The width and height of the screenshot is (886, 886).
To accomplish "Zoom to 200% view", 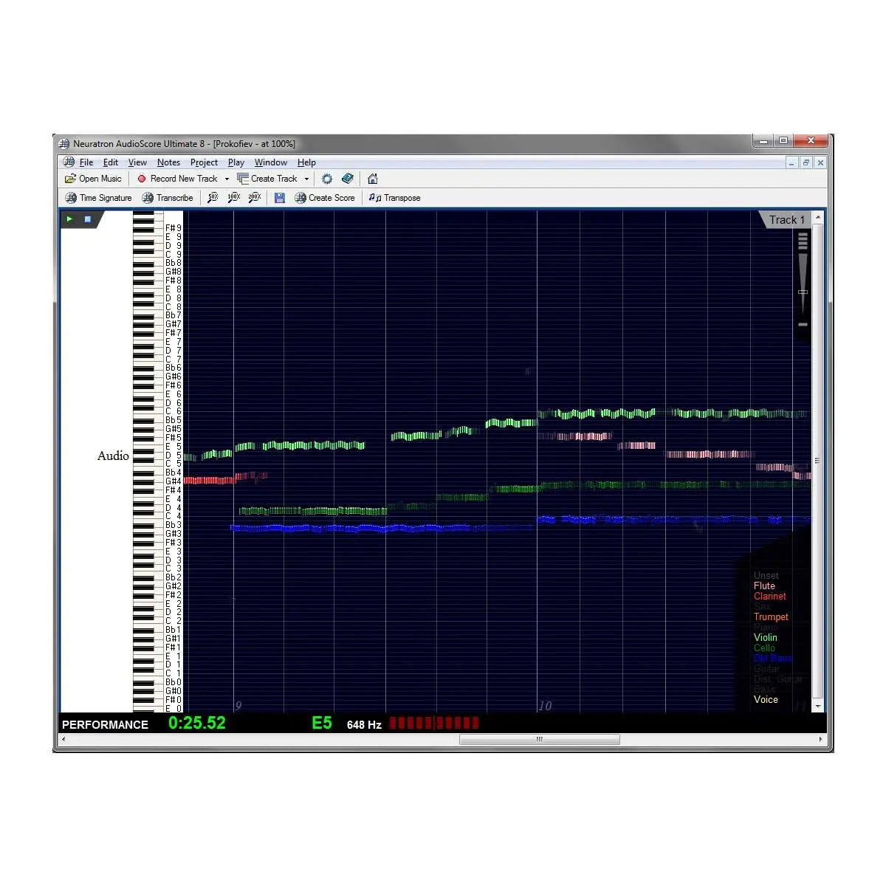I will click(x=254, y=197).
